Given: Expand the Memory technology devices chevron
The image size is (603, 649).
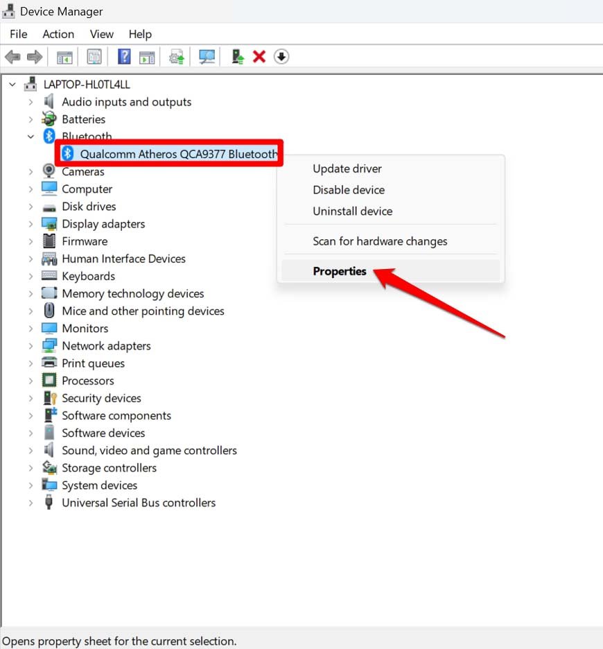Looking at the screenshot, I should click(30, 293).
